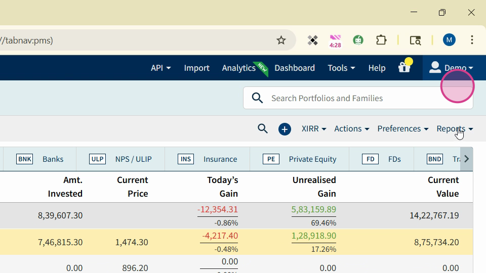The height and width of the screenshot is (273, 486).
Task: Open the Analytics page
Action: 238,68
